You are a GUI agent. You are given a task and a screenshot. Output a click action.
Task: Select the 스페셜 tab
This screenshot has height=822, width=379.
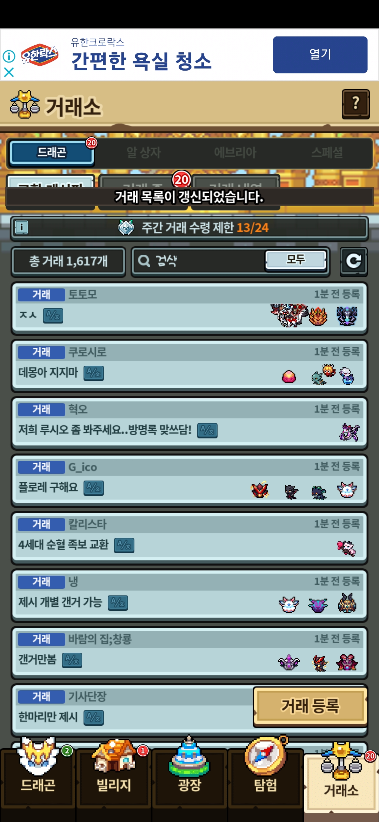(x=327, y=152)
